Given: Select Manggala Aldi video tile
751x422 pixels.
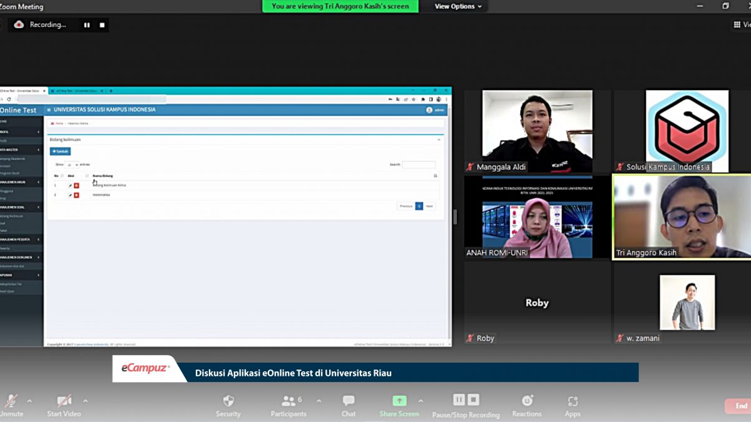Looking at the screenshot, I should pyautogui.click(x=538, y=131).
